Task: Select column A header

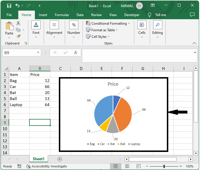Action: tap(19, 69)
